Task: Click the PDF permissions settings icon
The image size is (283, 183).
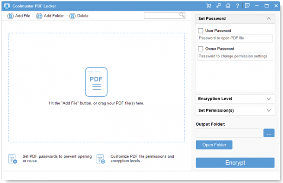Action: 101,159
